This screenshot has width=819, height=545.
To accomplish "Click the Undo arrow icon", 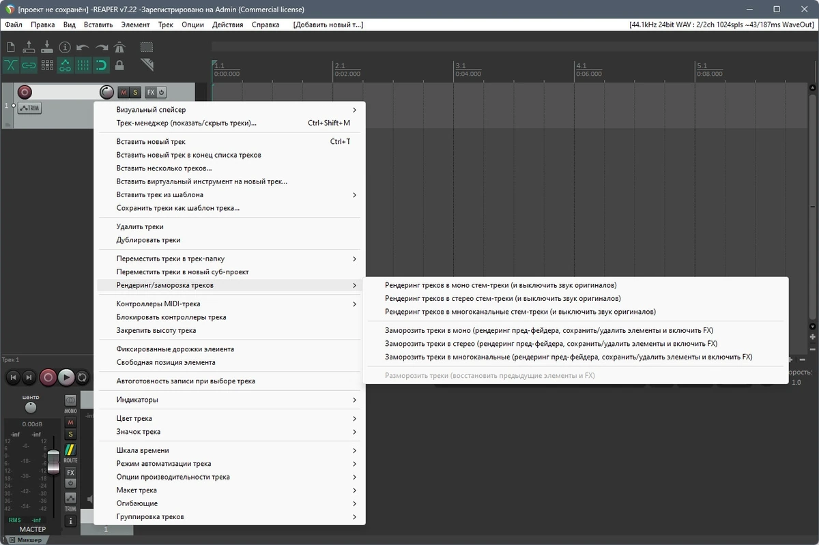I will click(x=83, y=47).
